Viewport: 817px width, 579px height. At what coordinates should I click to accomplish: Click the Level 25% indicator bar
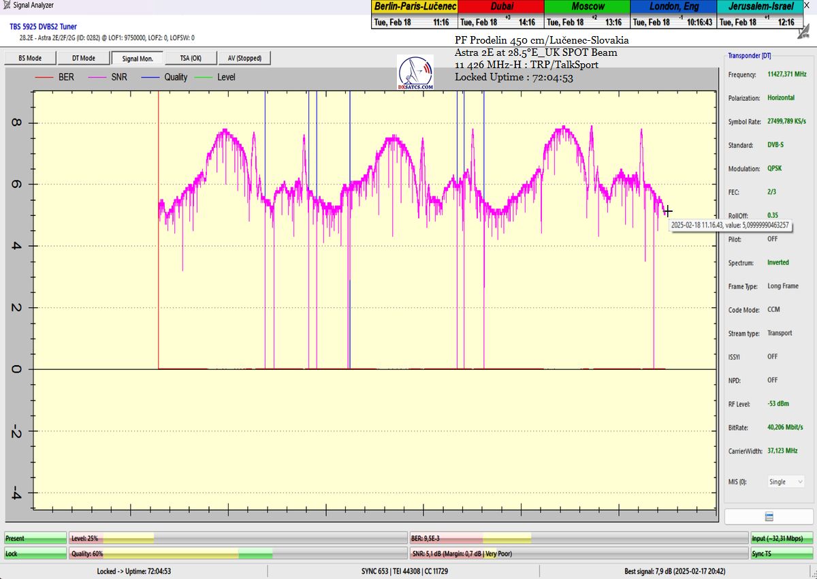click(238, 538)
